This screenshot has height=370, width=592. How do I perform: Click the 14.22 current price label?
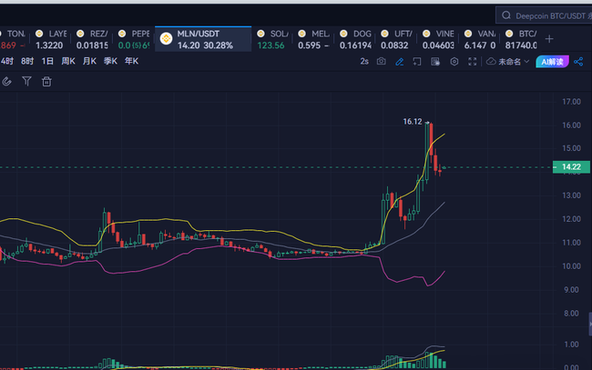(x=571, y=167)
